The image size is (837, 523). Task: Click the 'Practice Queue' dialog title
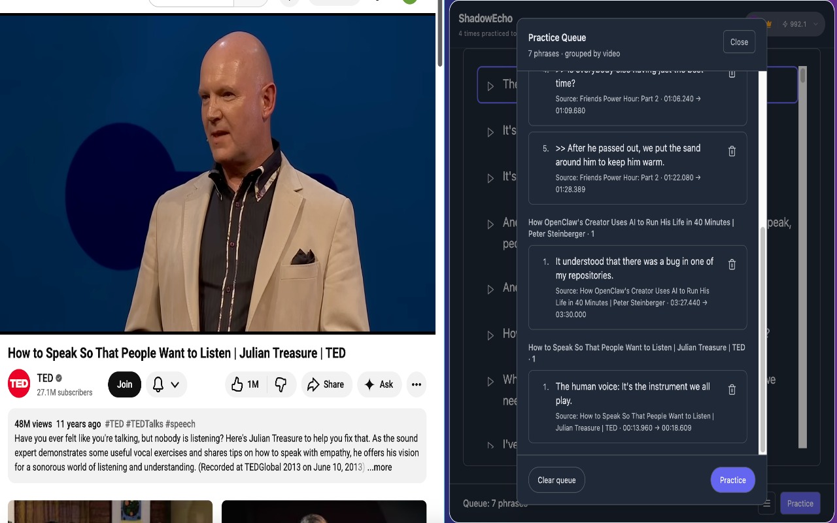tap(557, 37)
